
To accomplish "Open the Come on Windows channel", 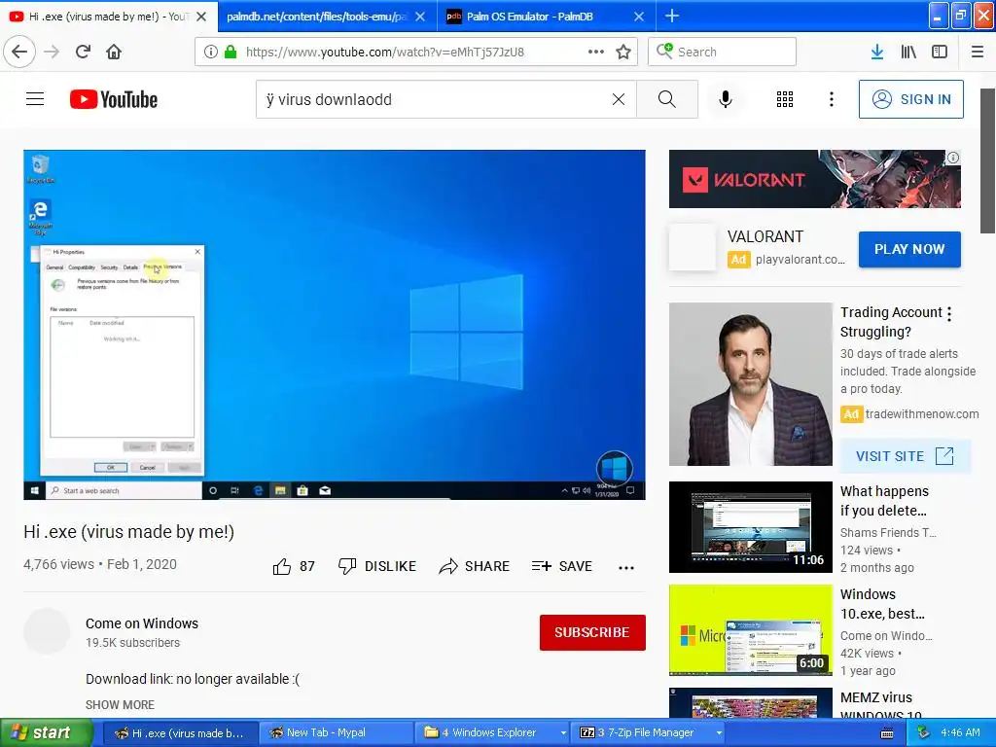I will (x=142, y=623).
